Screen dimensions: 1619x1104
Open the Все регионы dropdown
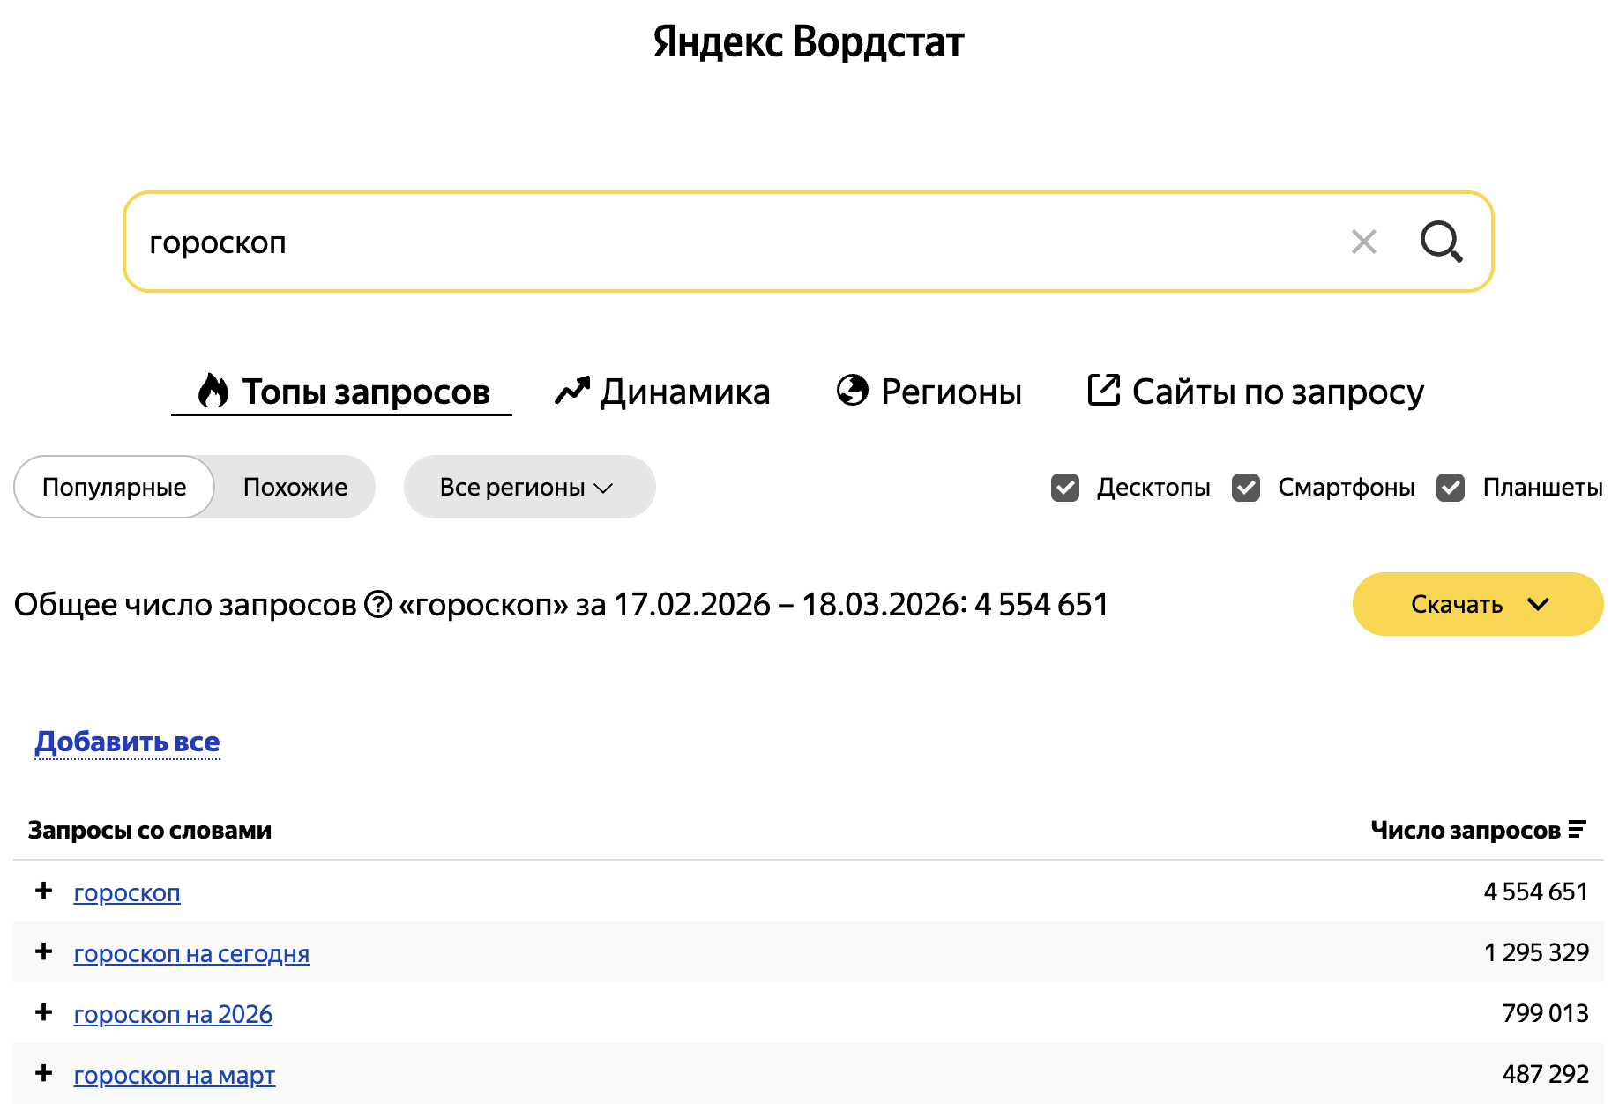pyautogui.click(x=528, y=488)
